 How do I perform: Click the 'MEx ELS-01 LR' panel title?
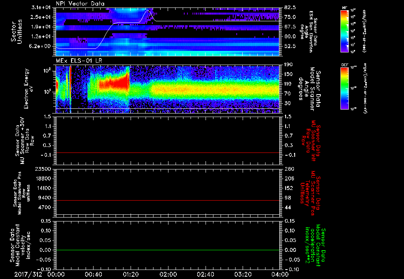click(79, 61)
